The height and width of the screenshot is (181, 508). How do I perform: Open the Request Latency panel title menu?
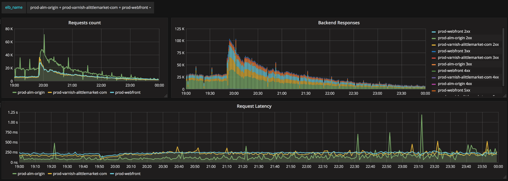point(254,106)
